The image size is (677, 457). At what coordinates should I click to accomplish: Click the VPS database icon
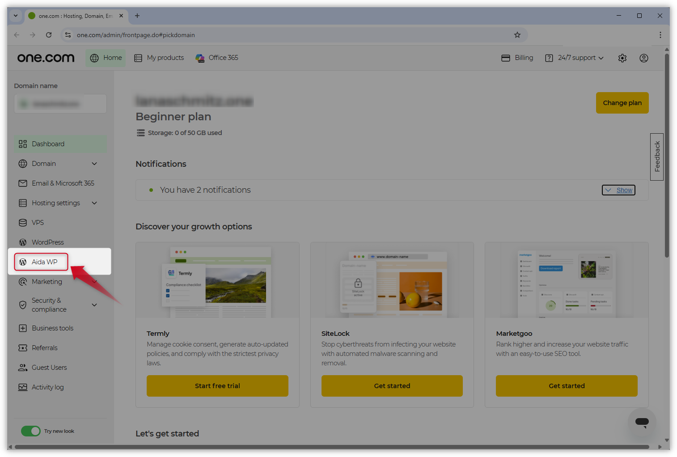click(23, 223)
